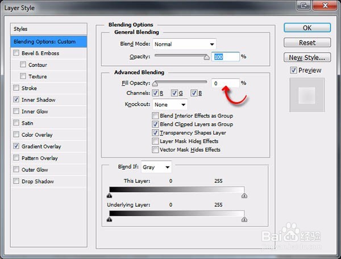Check Layer Mask Hides Effects
Image resolution: width=341 pixels, height=259 pixels.
[x=155, y=141]
